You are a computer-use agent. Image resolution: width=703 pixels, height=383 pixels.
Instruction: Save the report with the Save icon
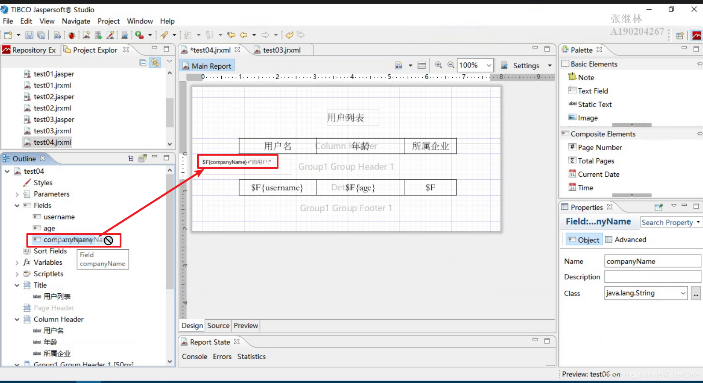pyautogui.click(x=29, y=35)
